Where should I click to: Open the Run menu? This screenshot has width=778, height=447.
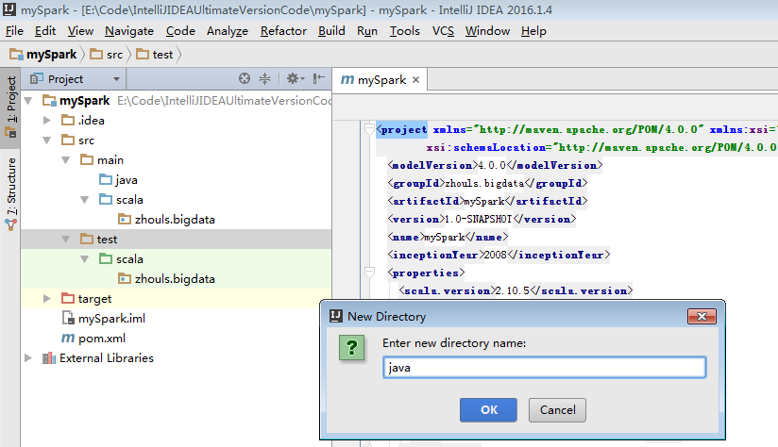tap(367, 31)
